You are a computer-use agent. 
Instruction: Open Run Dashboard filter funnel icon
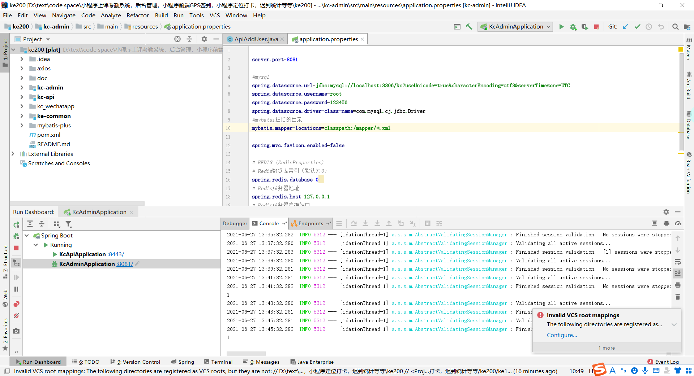point(69,224)
